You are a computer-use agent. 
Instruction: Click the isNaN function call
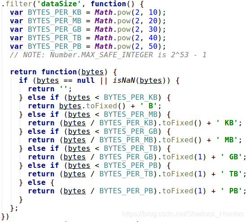[124, 81]
